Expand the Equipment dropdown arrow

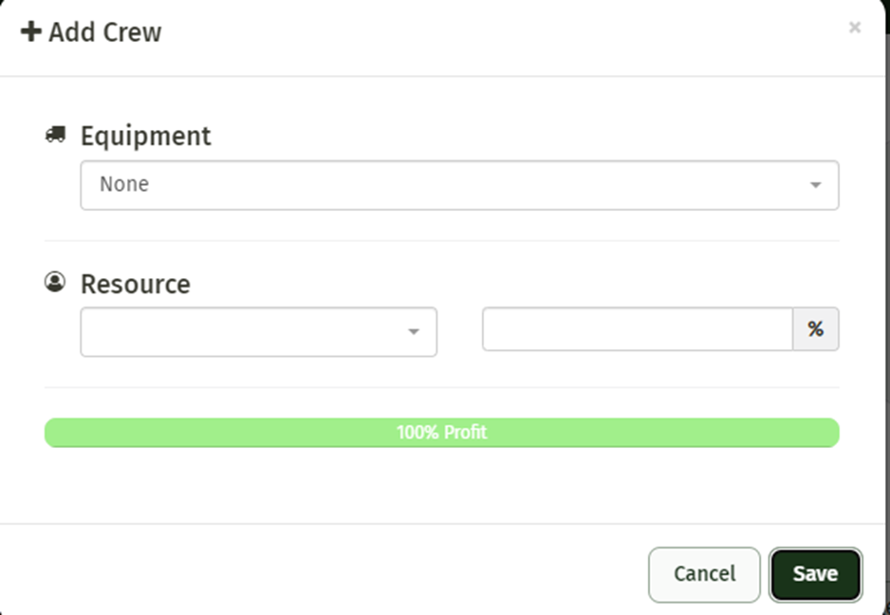coord(815,185)
